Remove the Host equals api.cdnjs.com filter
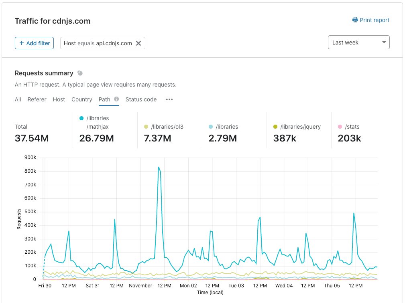Screen dimensions: 405x303 pos(138,43)
